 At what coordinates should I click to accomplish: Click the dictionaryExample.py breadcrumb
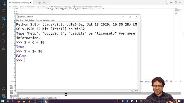62,7
